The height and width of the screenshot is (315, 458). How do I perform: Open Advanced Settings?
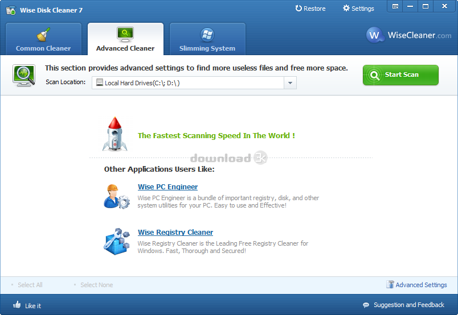coord(421,285)
